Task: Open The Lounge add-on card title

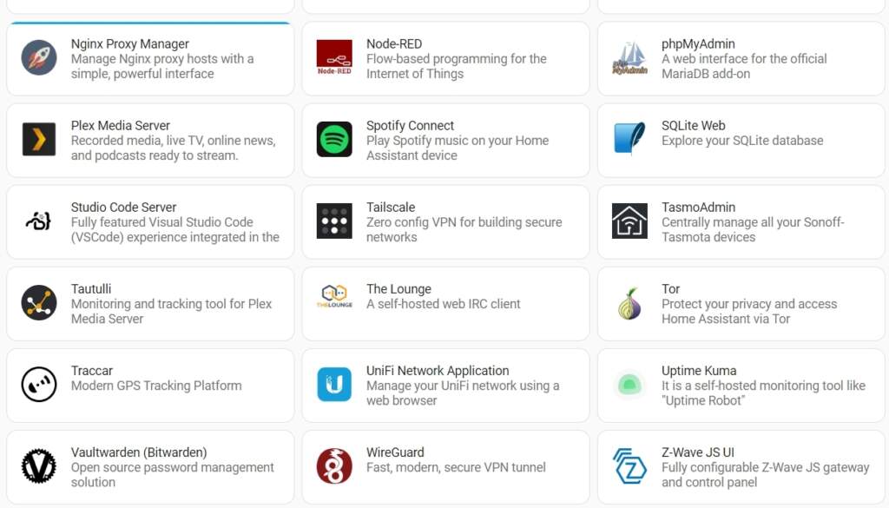Action: click(398, 289)
